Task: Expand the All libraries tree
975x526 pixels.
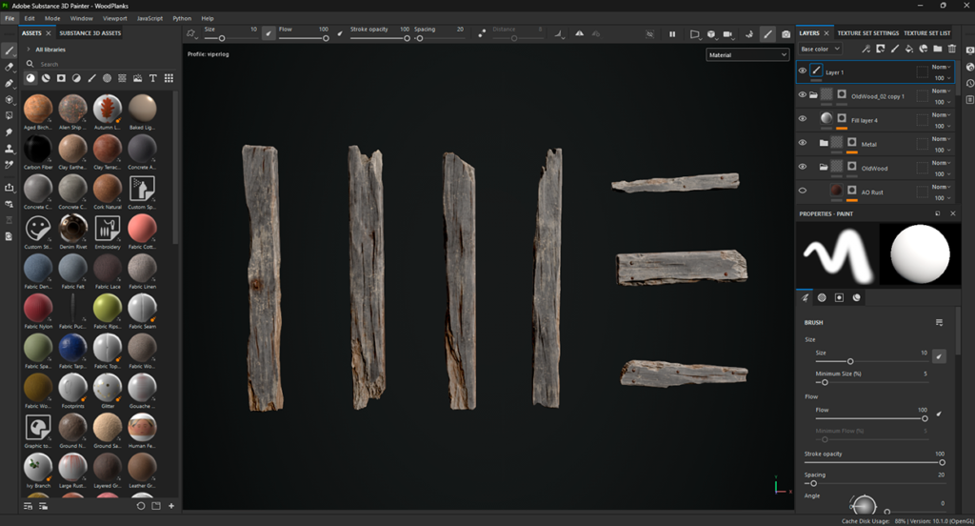Action: 29,49
